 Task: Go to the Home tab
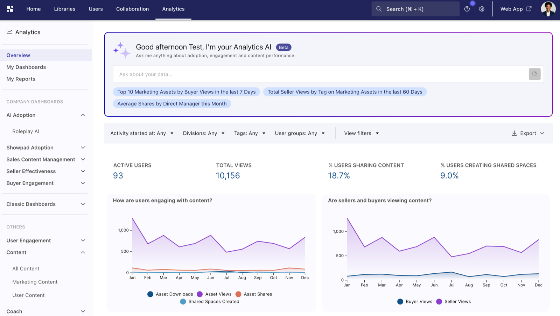click(34, 9)
